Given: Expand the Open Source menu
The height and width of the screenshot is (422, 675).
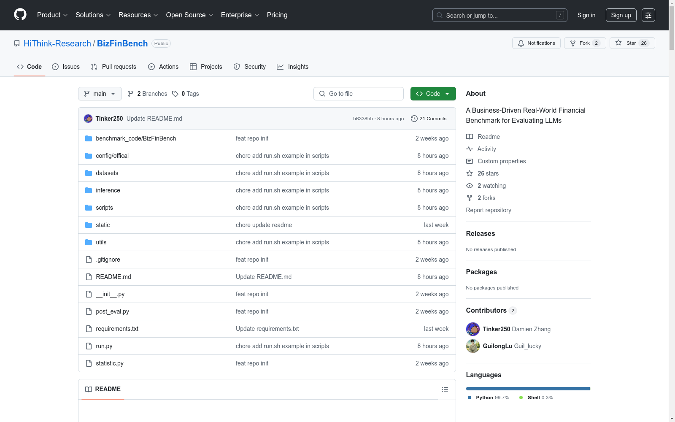Looking at the screenshot, I should tap(190, 15).
